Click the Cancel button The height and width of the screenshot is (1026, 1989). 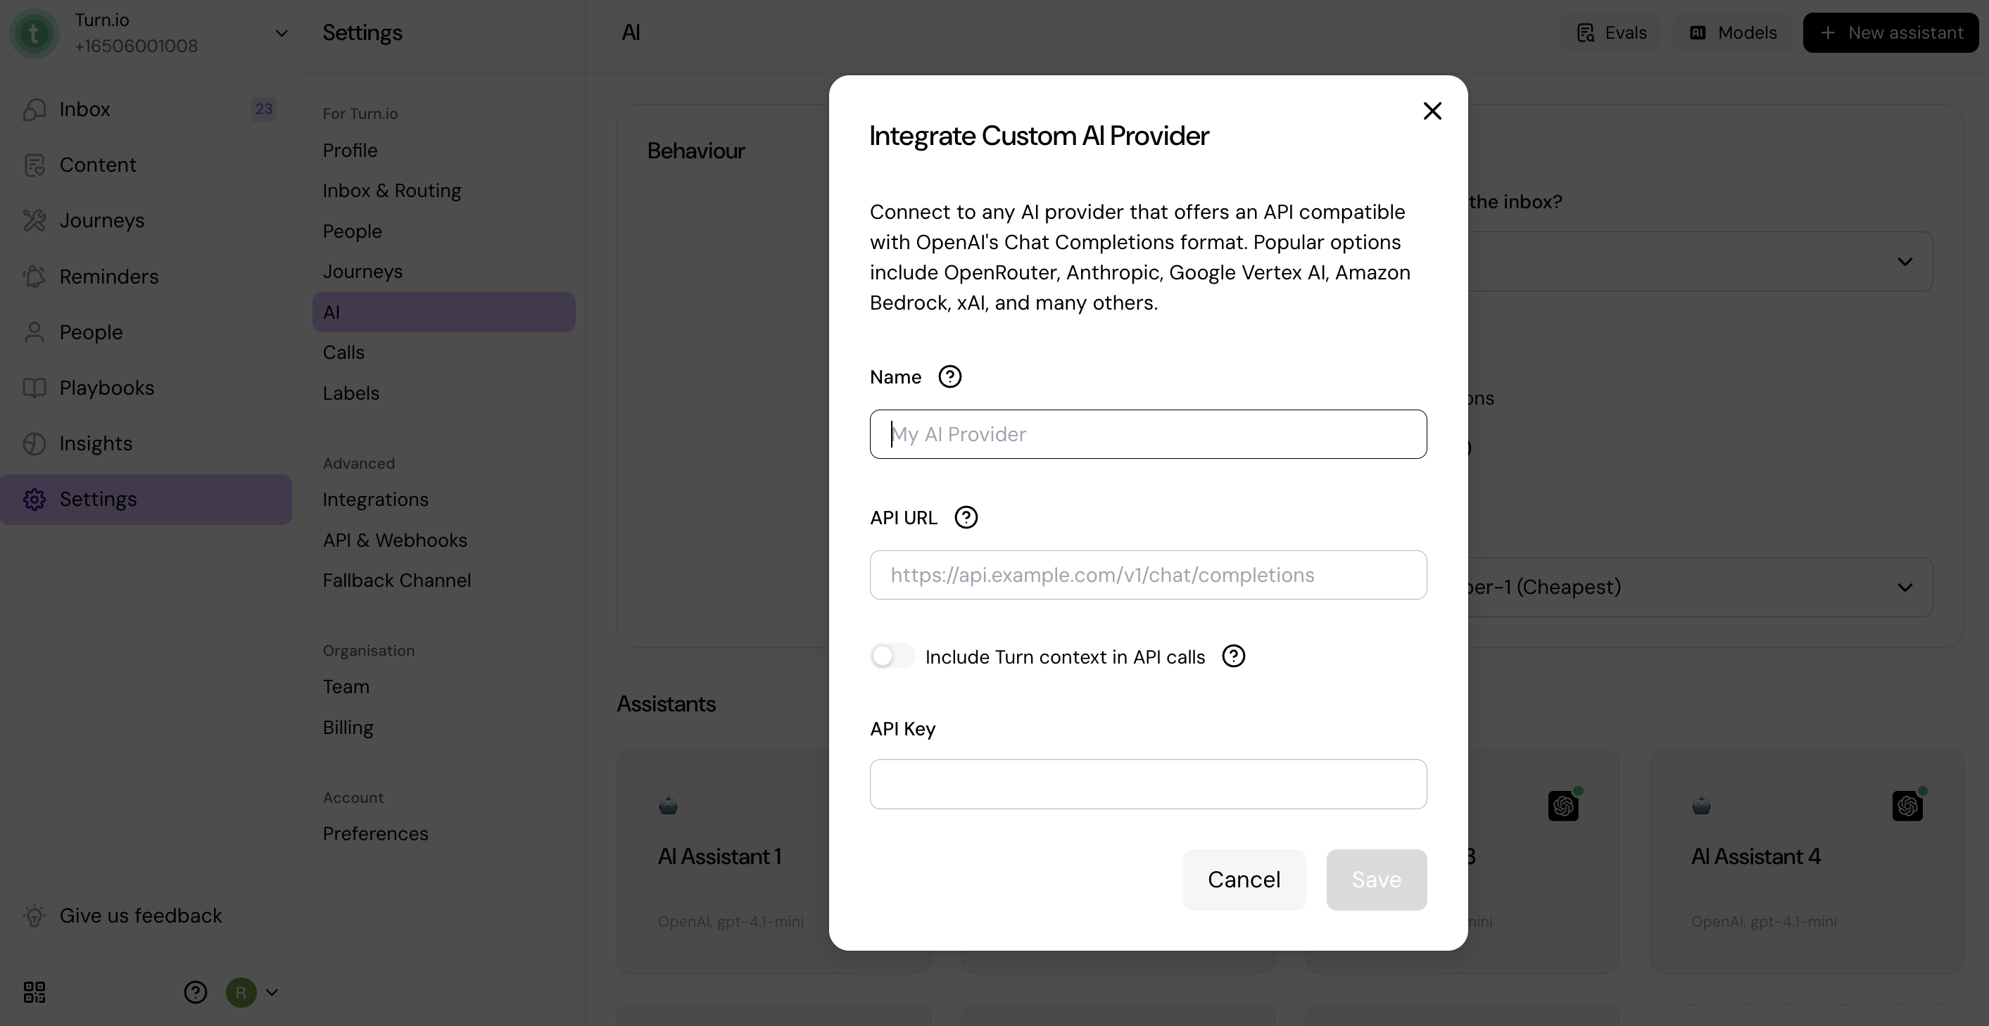(x=1243, y=880)
